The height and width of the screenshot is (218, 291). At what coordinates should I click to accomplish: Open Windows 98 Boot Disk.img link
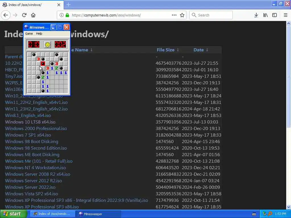[32, 141]
